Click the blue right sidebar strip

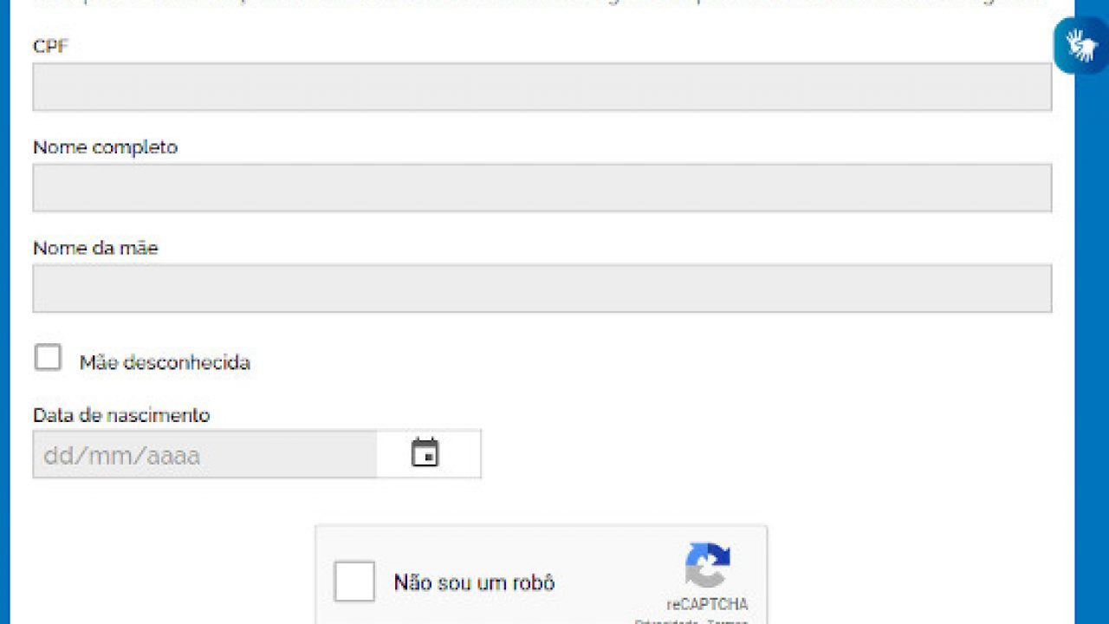1092,347
